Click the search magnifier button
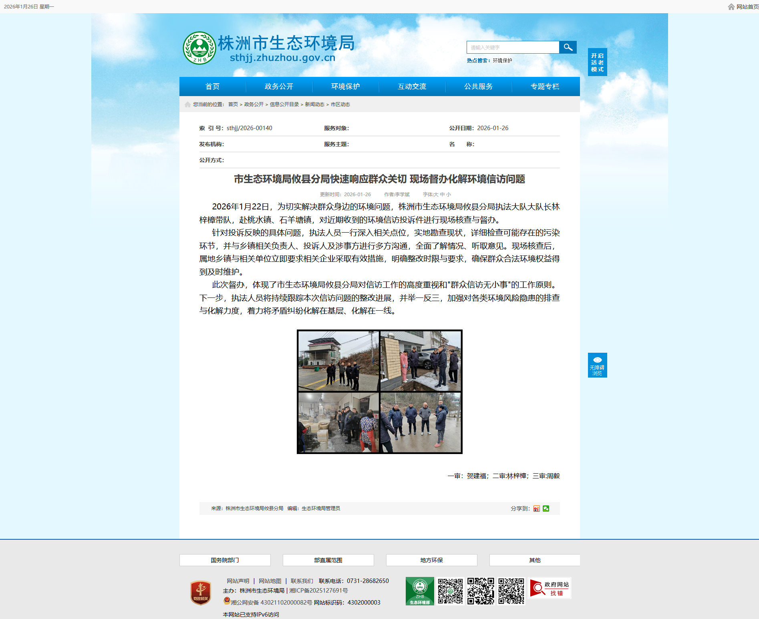The image size is (759, 619). (x=568, y=47)
